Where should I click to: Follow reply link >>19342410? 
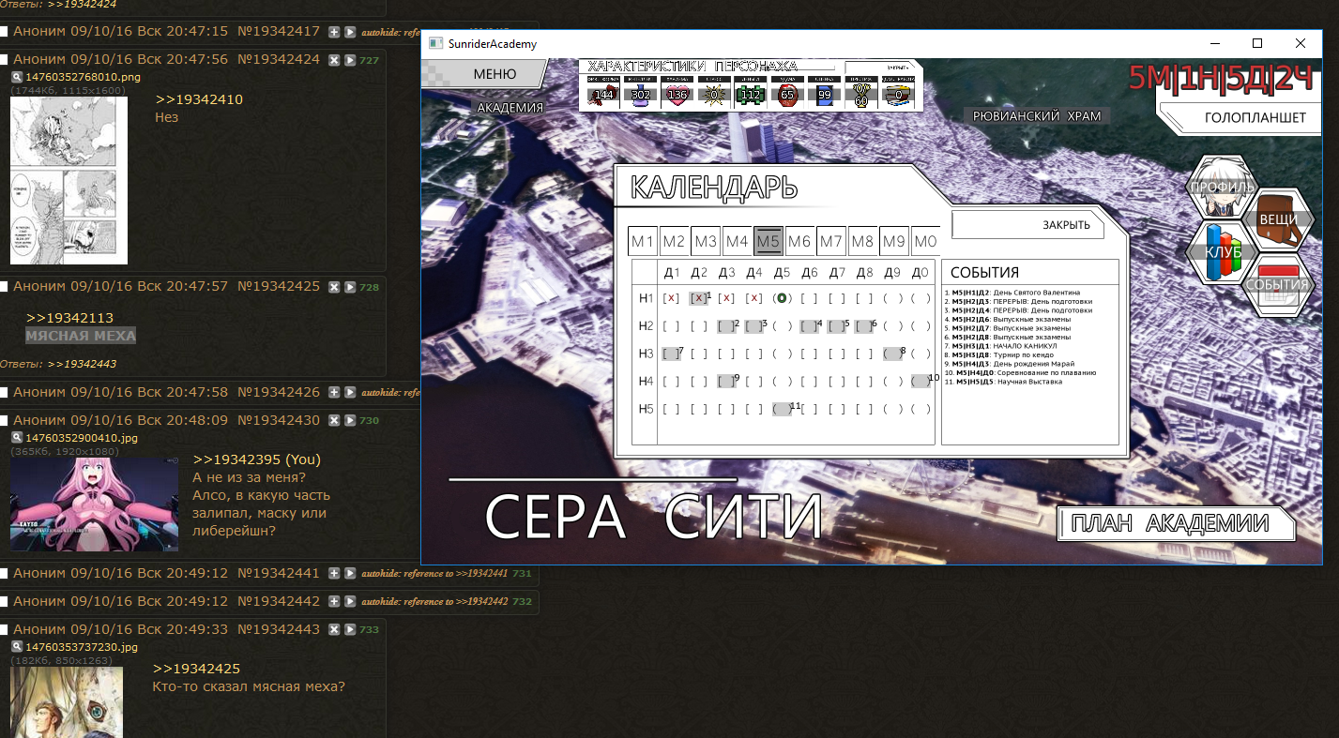199,99
